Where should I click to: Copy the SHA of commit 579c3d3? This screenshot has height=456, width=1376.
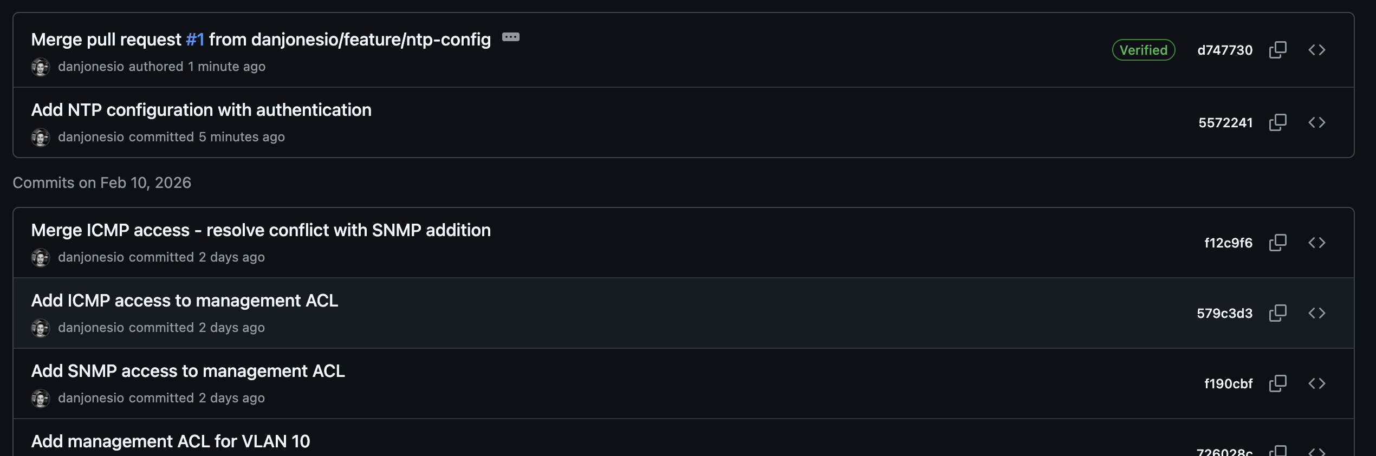click(1278, 313)
